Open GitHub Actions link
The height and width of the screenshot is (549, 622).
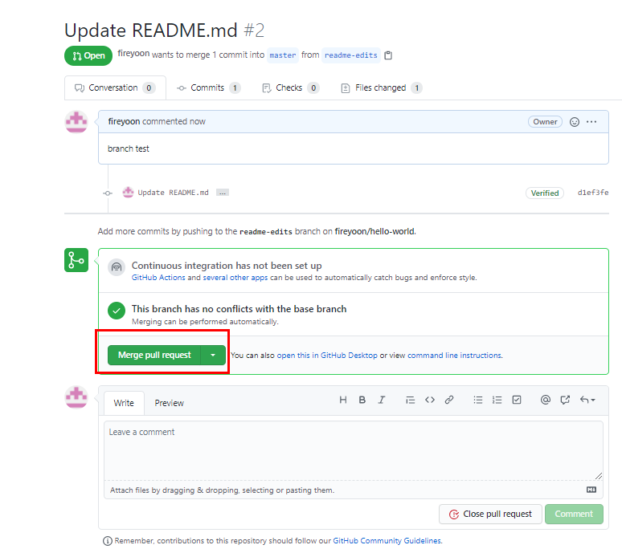click(x=158, y=277)
